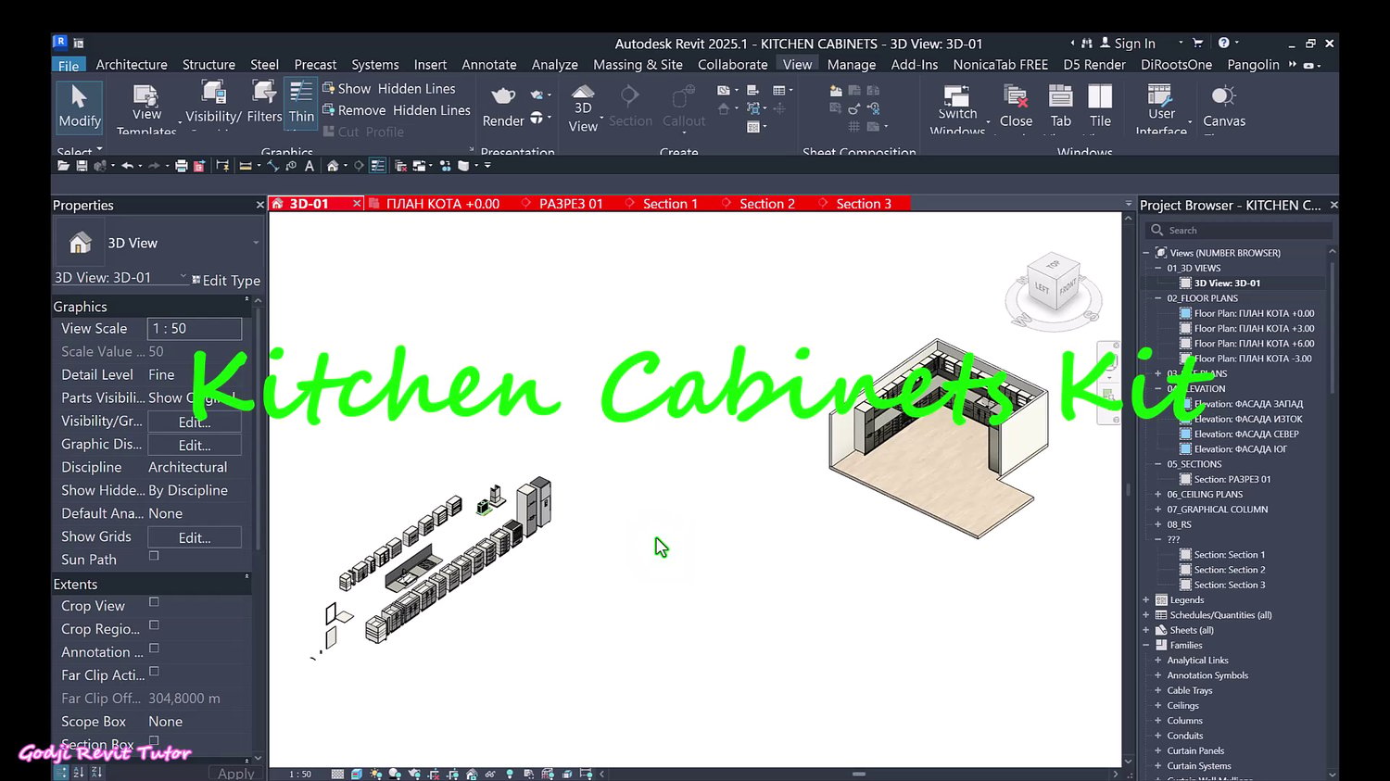Expand the Sheets (all) node
Viewport: 1390px width, 781px height.
1146,630
